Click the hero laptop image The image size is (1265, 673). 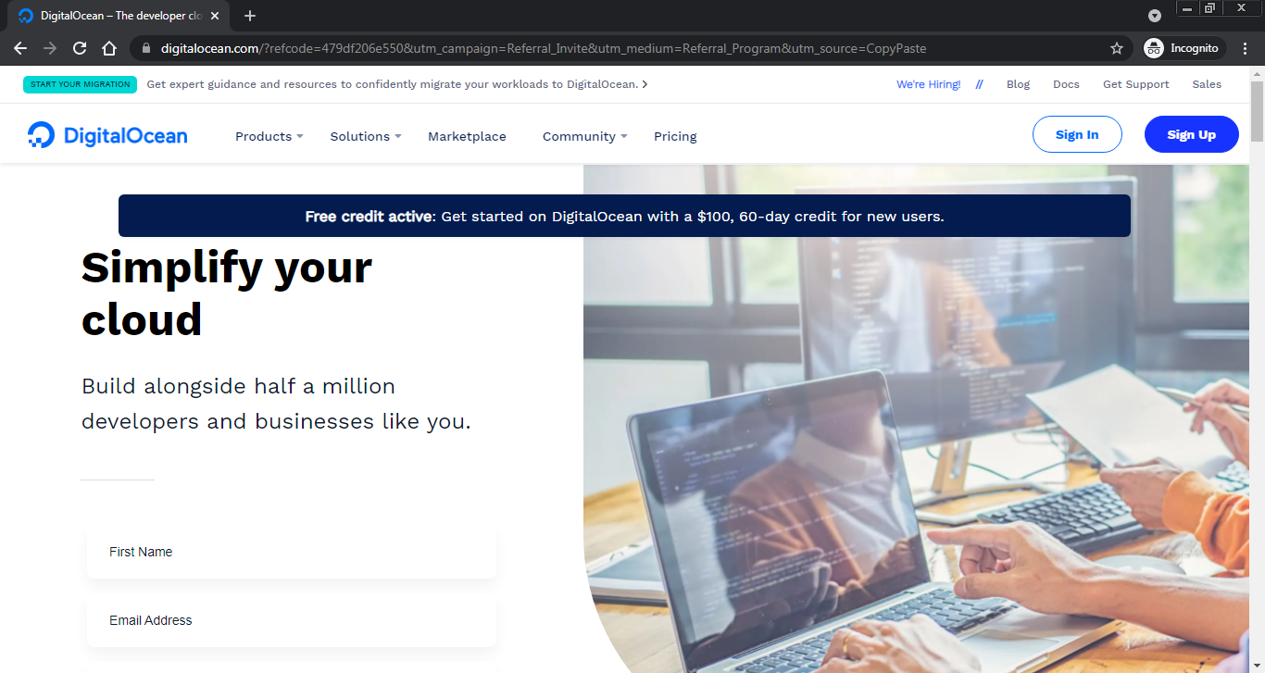(917, 418)
